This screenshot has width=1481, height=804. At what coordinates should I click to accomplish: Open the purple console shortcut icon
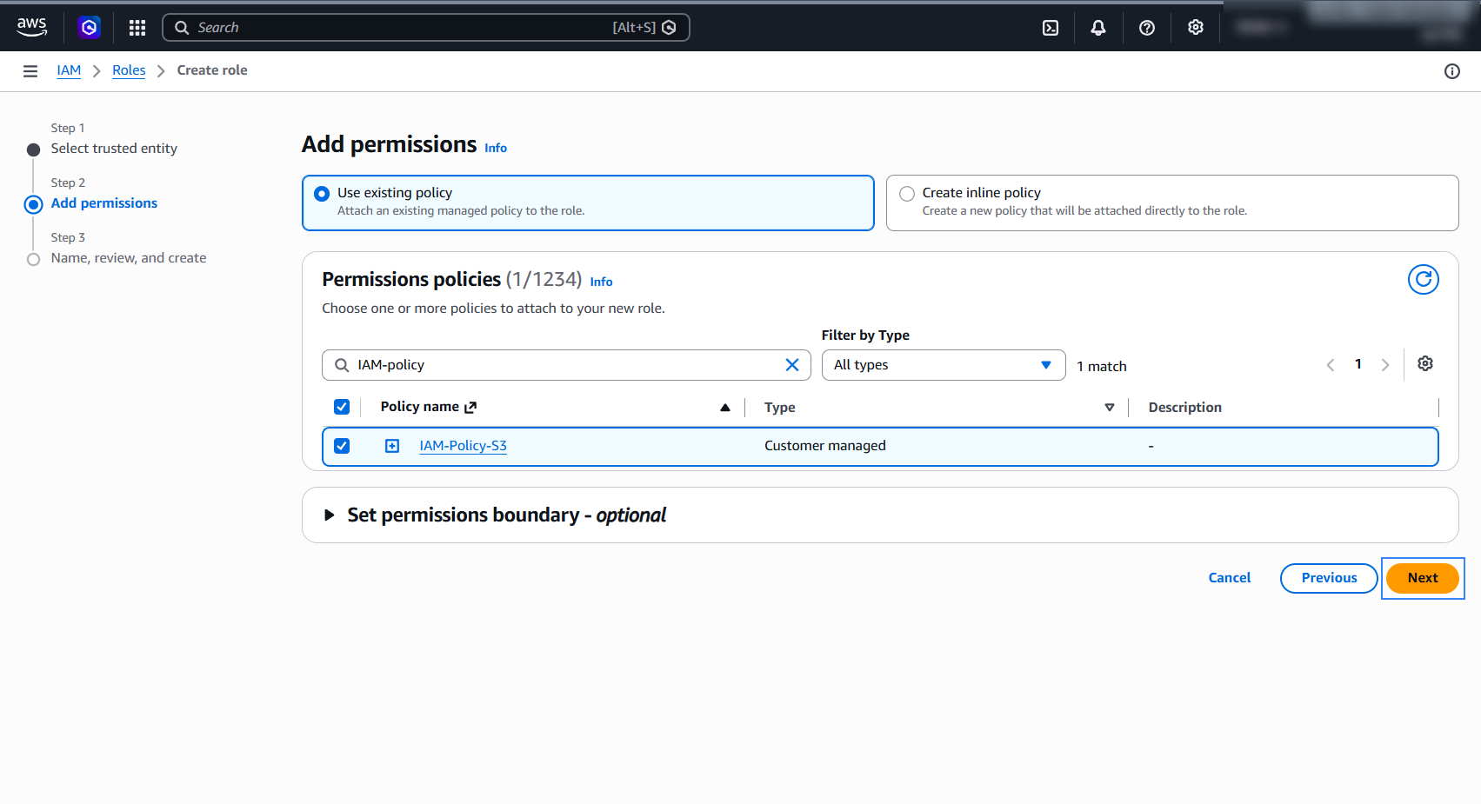(89, 28)
